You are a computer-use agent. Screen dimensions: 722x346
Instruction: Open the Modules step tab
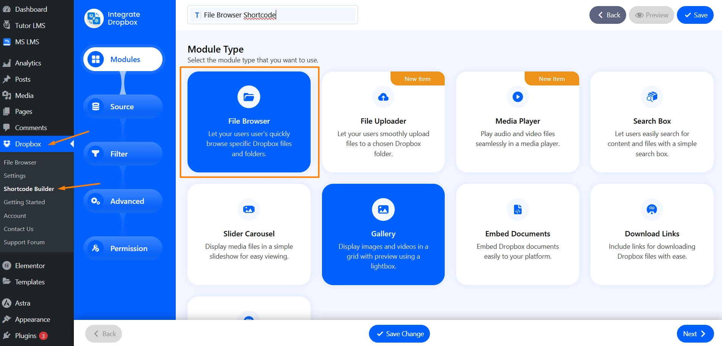(123, 59)
